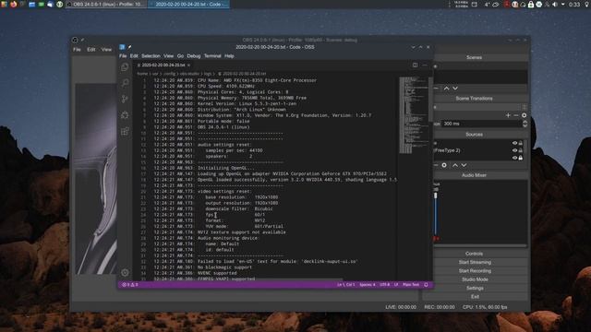Viewport: 591px width, 332px height.
Task: Toggle visibility of the FreeType 2 source
Action: click(514, 150)
